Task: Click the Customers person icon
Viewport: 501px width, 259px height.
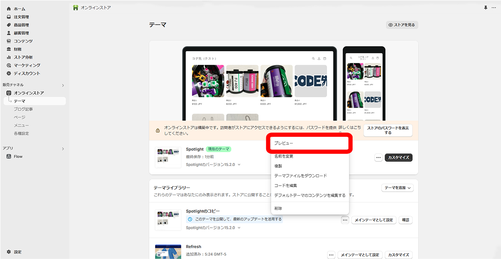Action: coord(9,33)
